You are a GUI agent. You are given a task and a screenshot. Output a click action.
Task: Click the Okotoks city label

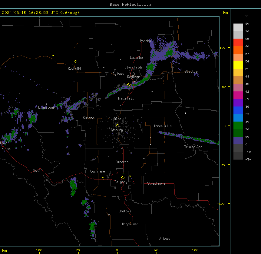[x=125, y=211]
